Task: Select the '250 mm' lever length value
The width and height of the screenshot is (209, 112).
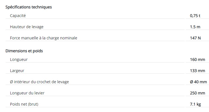Action: pos(197,93)
